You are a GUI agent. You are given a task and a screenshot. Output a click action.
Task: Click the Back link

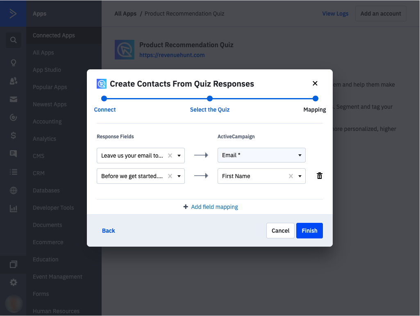tap(109, 231)
